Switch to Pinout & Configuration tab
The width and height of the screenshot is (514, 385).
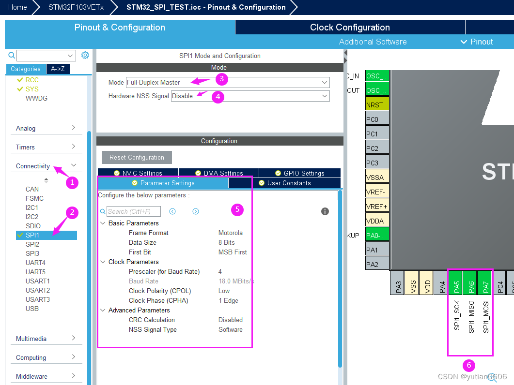point(120,27)
